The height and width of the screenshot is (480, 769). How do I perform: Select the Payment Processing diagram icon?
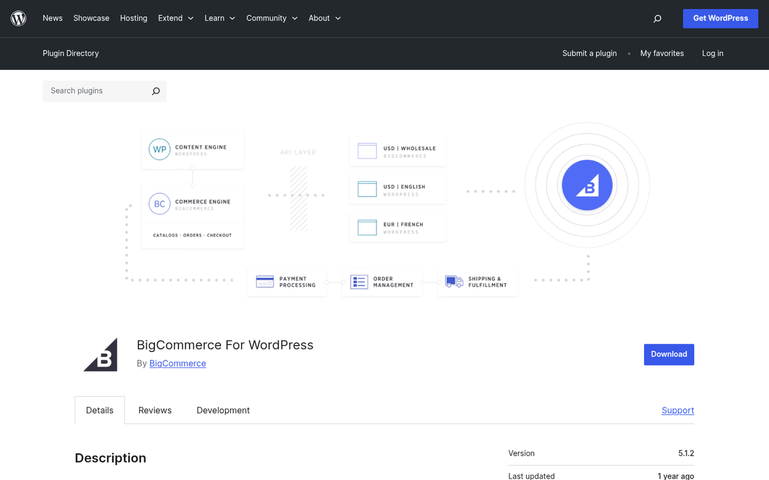pyautogui.click(x=264, y=282)
